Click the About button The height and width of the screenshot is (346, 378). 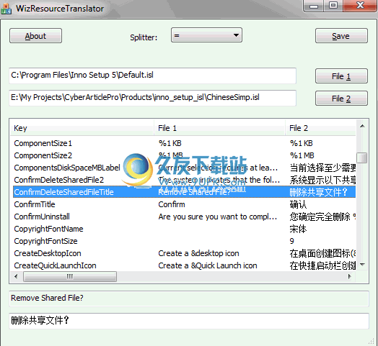[35, 36]
